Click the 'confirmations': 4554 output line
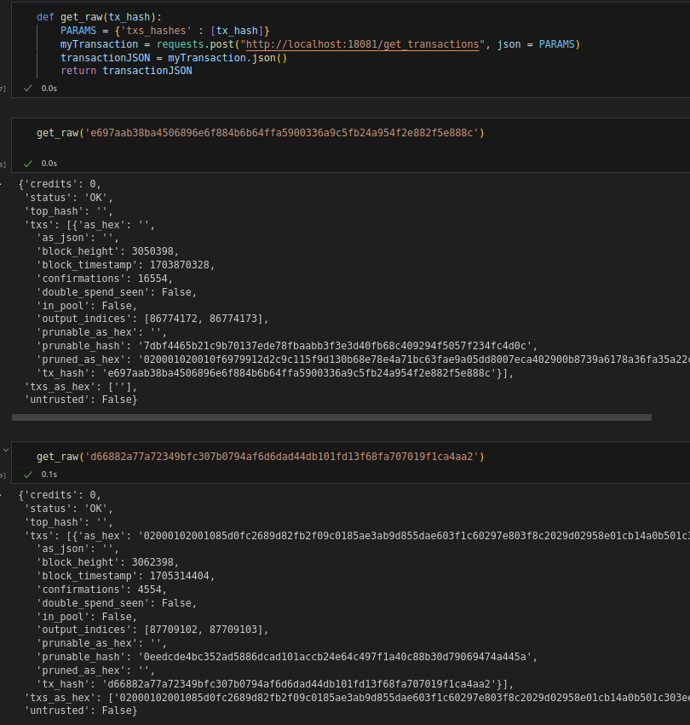The width and height of the screenshot is (690, 725). point(101,590)
